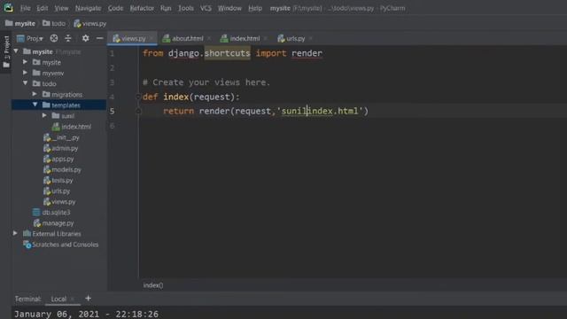This screenshot has width=567, height=319.
Task: Click the External Libraries icon
Action: 27,234
